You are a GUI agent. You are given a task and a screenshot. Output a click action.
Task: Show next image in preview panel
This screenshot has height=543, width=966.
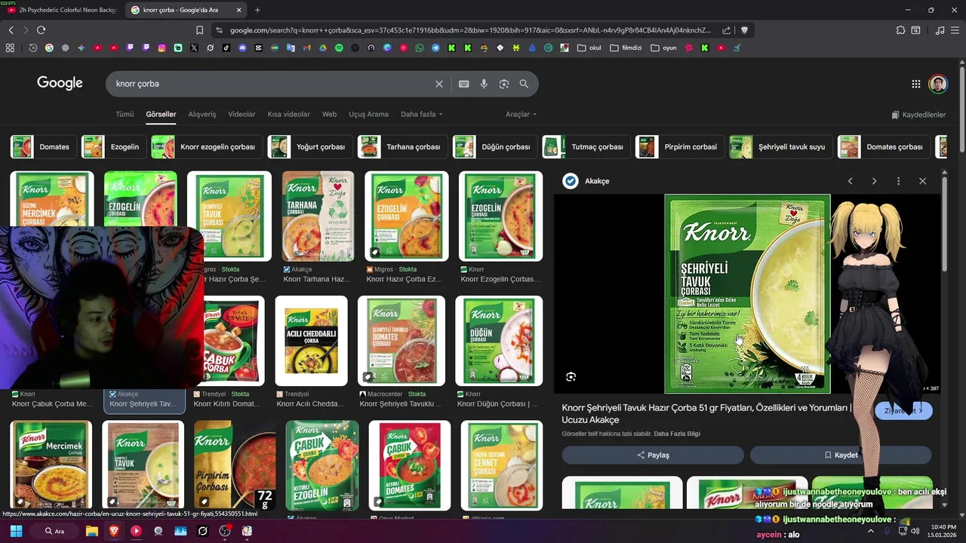(874, 181)
